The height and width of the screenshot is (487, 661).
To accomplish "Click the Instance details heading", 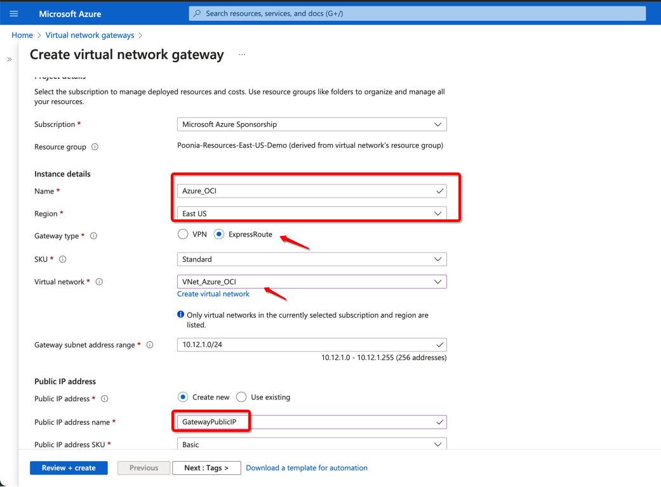I will coord(62,174).
